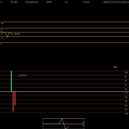Select the shorter red MR bar
The width and height of the screenshot is (129, 129).
15,98
